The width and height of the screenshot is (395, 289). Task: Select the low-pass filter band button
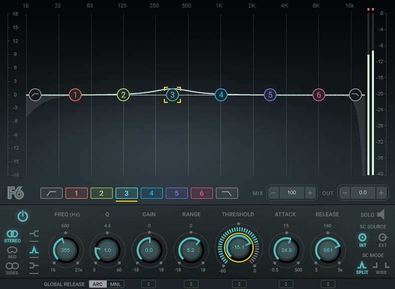point(227,193)
